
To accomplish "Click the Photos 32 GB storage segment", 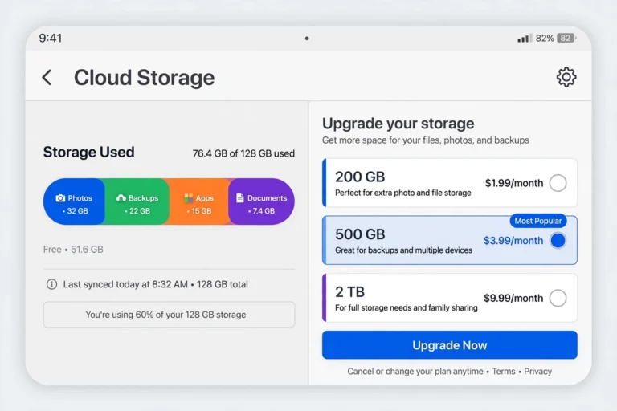I will [74, 201].
